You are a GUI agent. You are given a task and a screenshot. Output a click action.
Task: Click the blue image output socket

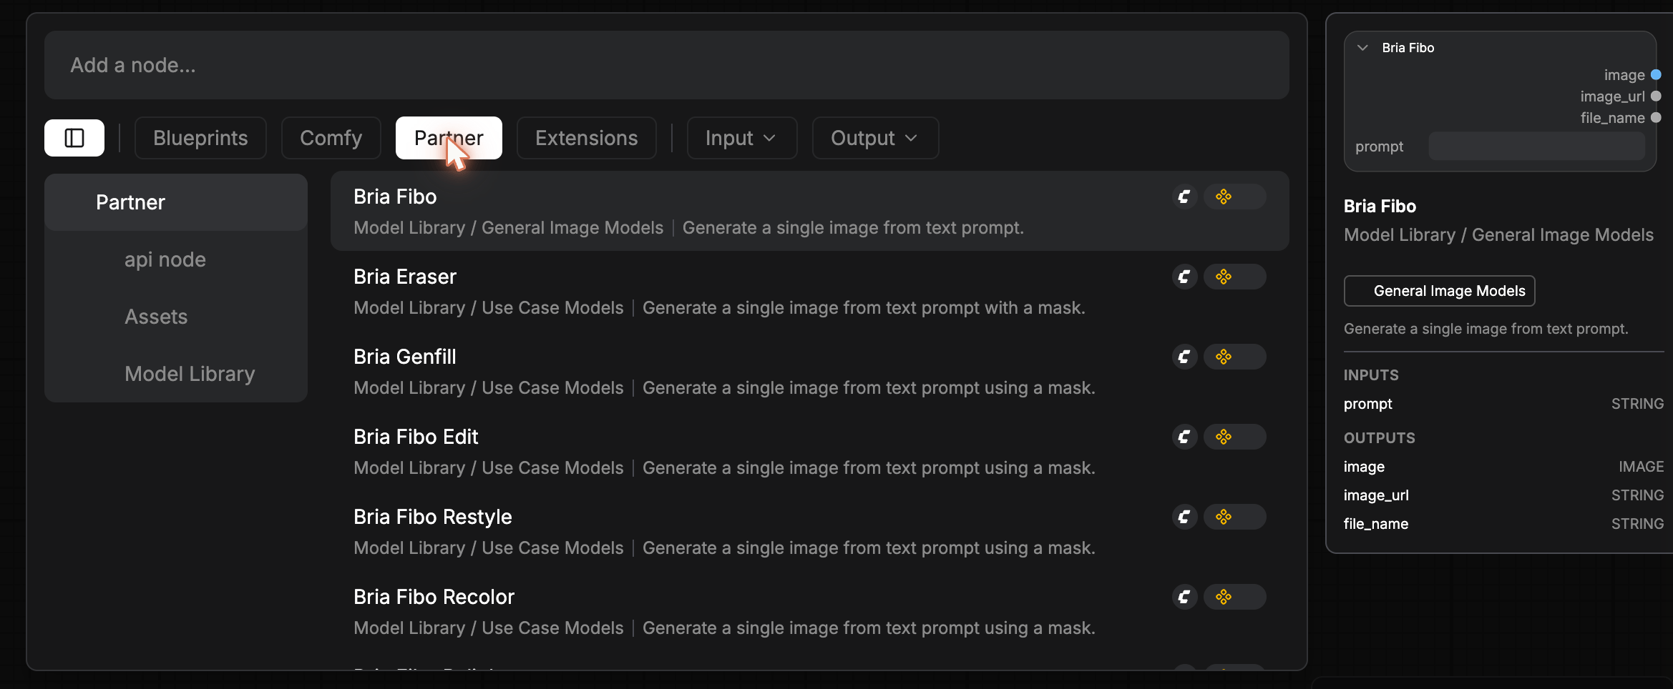tap(1656, 75)
